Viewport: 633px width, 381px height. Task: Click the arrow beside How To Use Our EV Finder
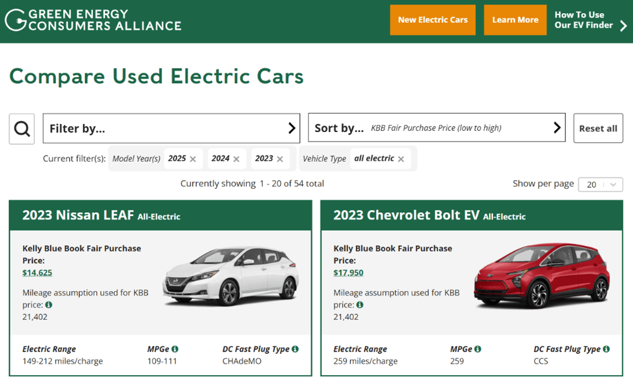point(622,25)
